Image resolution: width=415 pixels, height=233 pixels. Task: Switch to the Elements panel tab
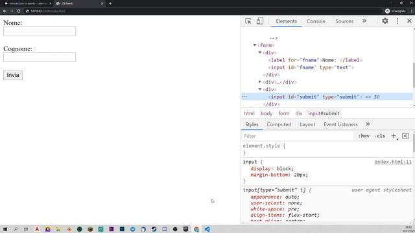point(286,21)
